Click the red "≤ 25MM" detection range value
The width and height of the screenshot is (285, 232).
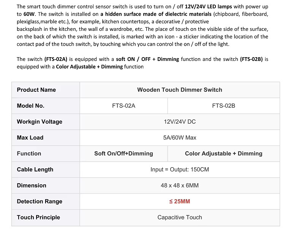click(180, 202)
